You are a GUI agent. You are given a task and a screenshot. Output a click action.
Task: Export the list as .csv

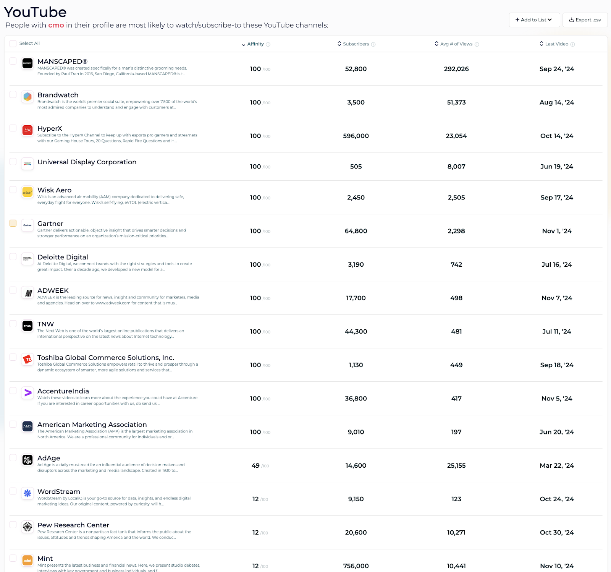click(x=585, y=20)
